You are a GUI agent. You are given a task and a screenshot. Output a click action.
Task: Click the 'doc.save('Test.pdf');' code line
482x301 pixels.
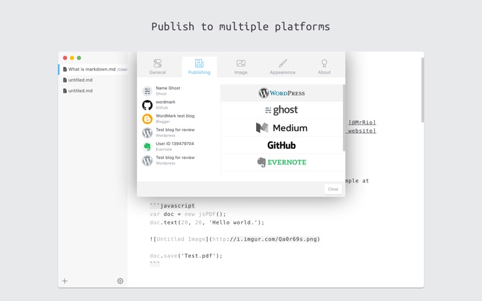click(x=186, y=255)
